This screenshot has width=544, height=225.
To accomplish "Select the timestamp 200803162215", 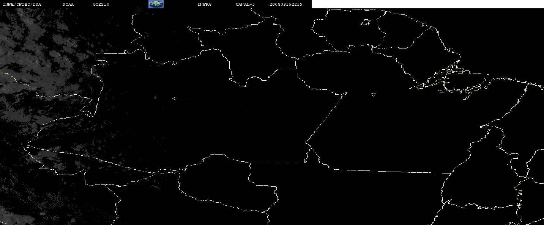I will point(286,4).
